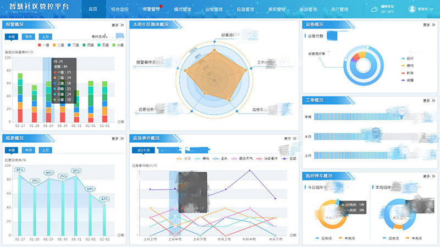This screenshot has width=440, height=247.
Task: Open the 综合监控 menu
Action: click(x=120, y=9)
